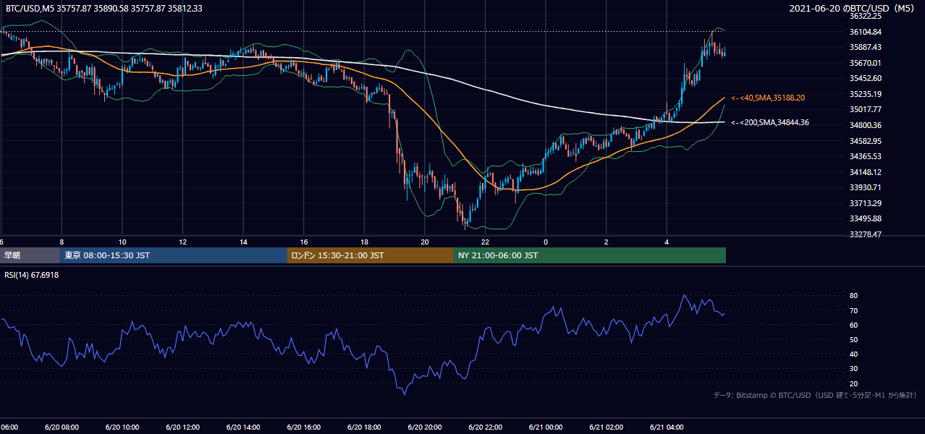Click the ロンドン 15:30-21:00 JST session bar
This screenshot has width=925, height=434.
click(x=371, y=255)
